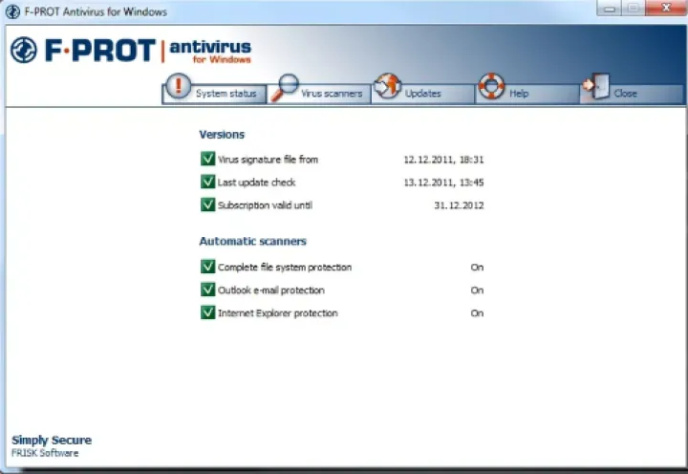
Task: Toggle Complete file system protection checkmark
Action: (x=207, y=267)
